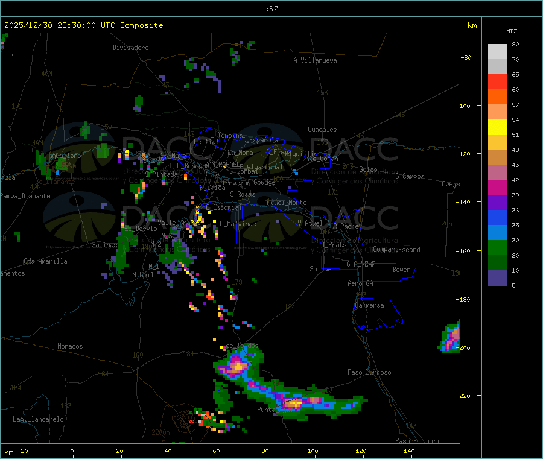
Task: Click the Los_Toldos map label
Action: click(x=240, y=346)
